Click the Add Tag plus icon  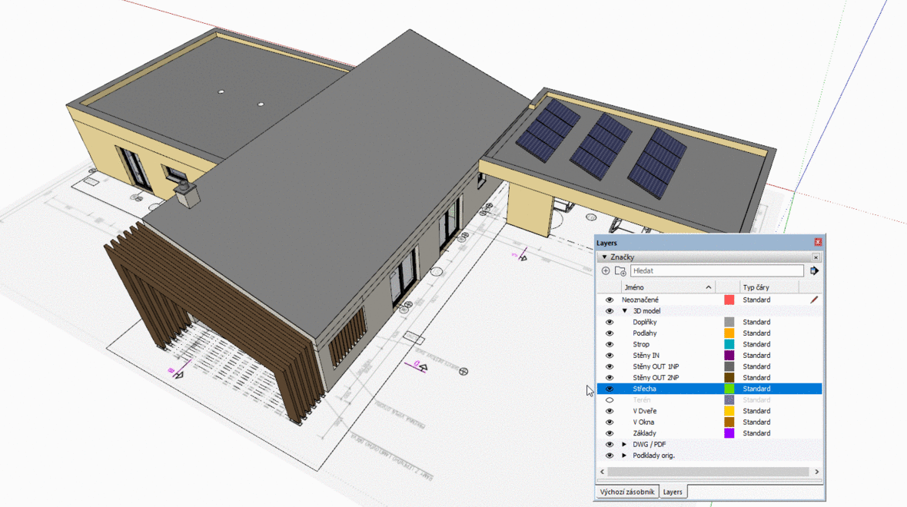coord(606,270)
